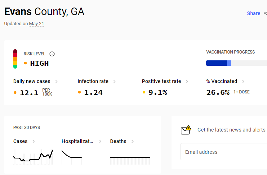Click the risk level color thermometer
The height and width of the screenshot is (175, 267).
point(15,59)
